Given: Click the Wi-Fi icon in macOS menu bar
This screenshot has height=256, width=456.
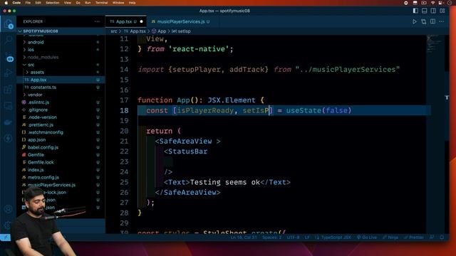Looking at the screenshot, I should [x=432, y=3].
